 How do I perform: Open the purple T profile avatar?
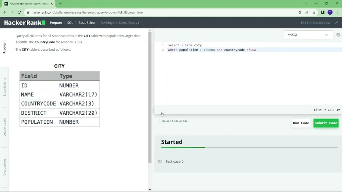[x=330, y=12]
